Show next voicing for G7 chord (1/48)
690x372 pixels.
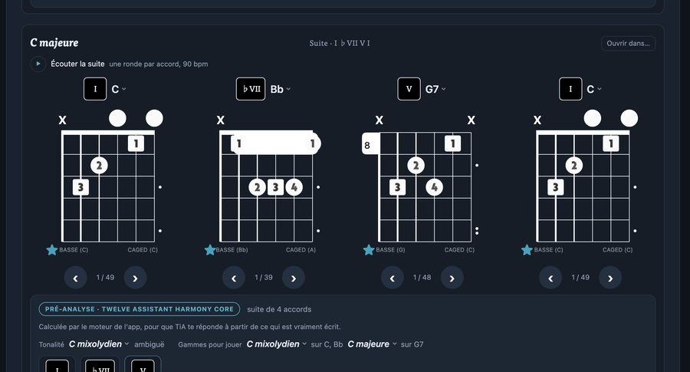point(452,278)
